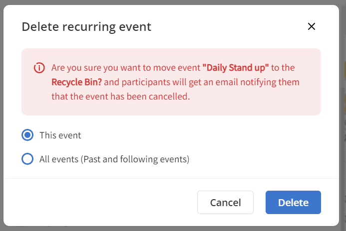346x231 pixels.
Task: Click the 'Delete recurring event' dialog title
Action: click(x=86, y=27)
